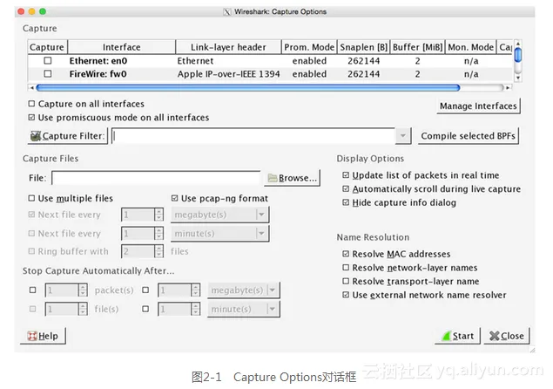Select the FireWire: fw0 interface row
553x389 pixels.
[270, 74]
